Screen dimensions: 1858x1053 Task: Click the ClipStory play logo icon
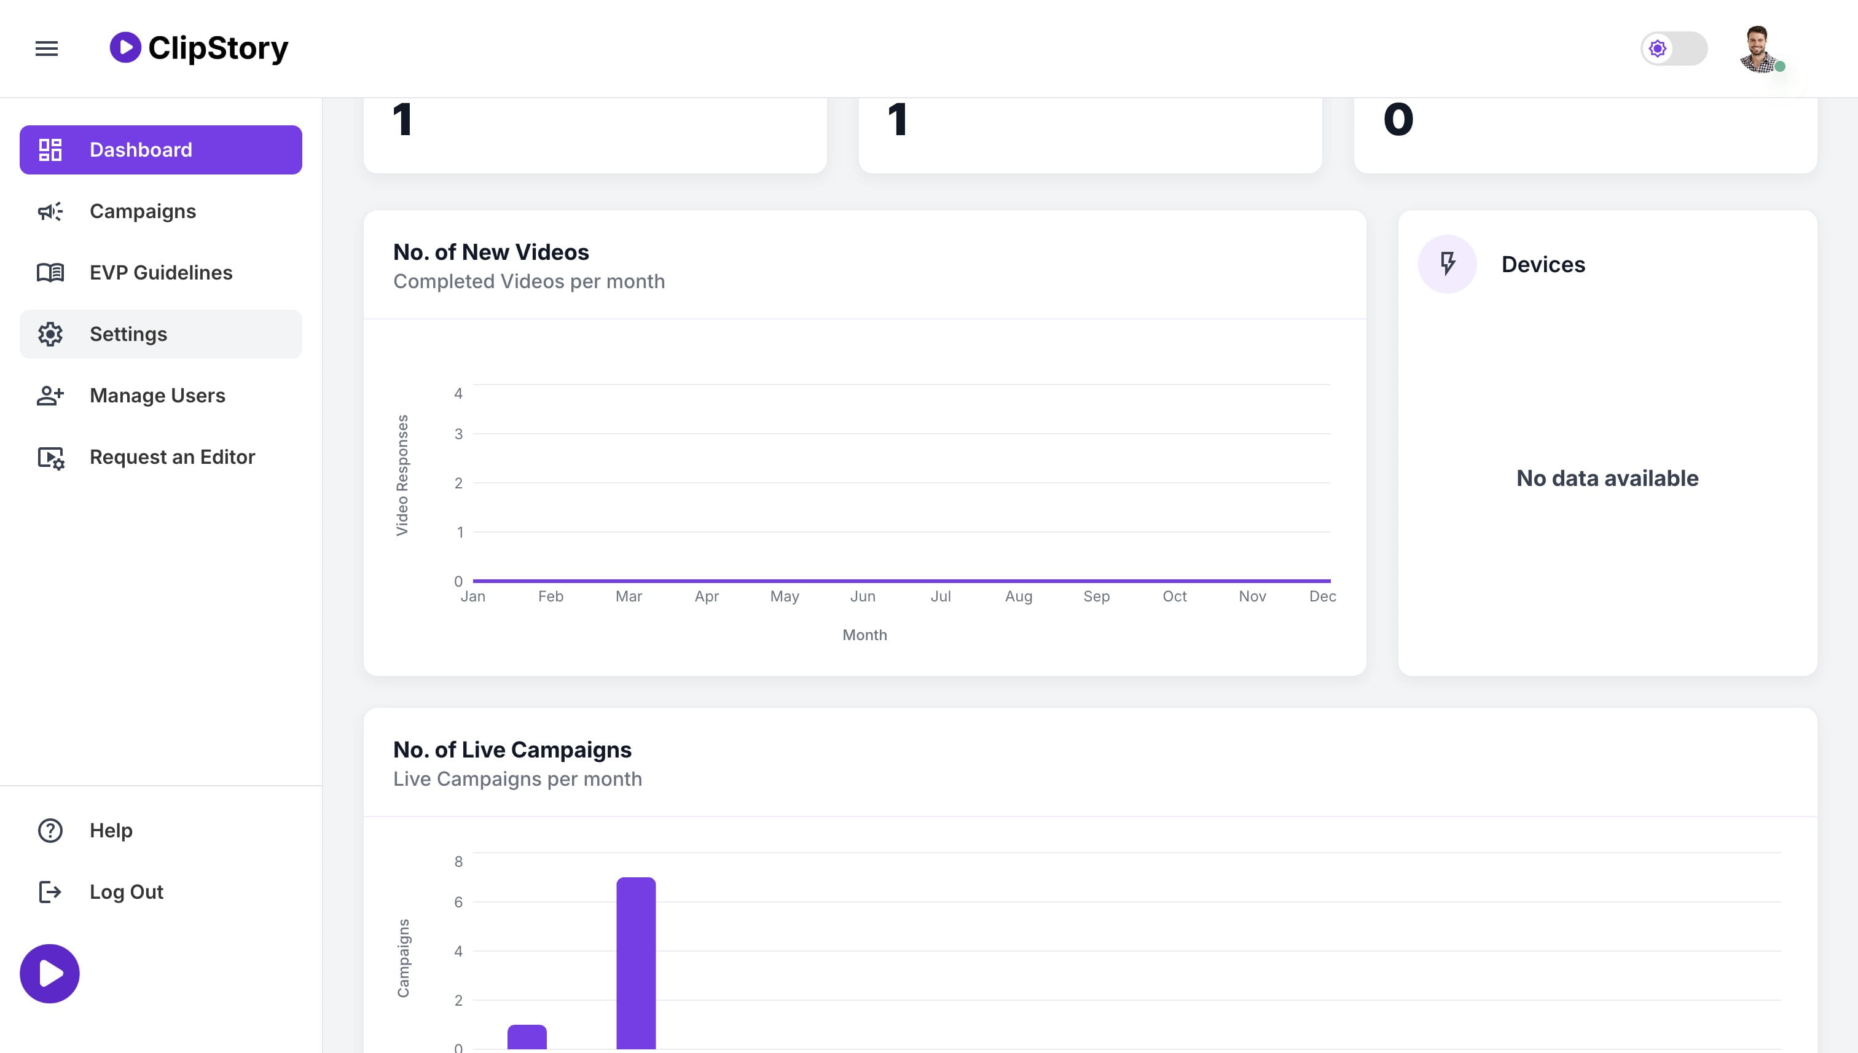pyautogui.click(x=125, y=48)
